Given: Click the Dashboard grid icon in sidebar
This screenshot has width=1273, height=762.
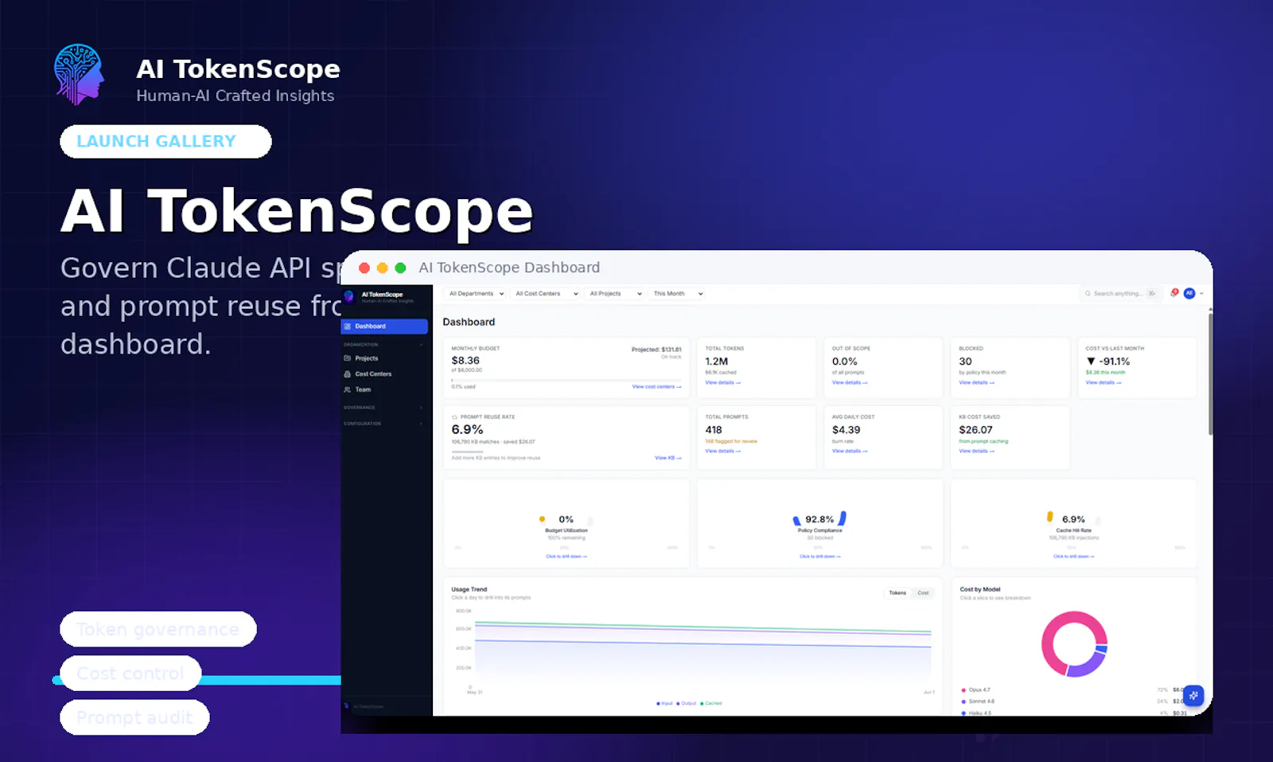Looking at the screenshot, I should pyautogui.click(x=347, y=326).
